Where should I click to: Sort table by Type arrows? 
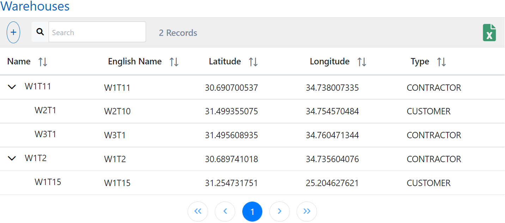point(441,62)
